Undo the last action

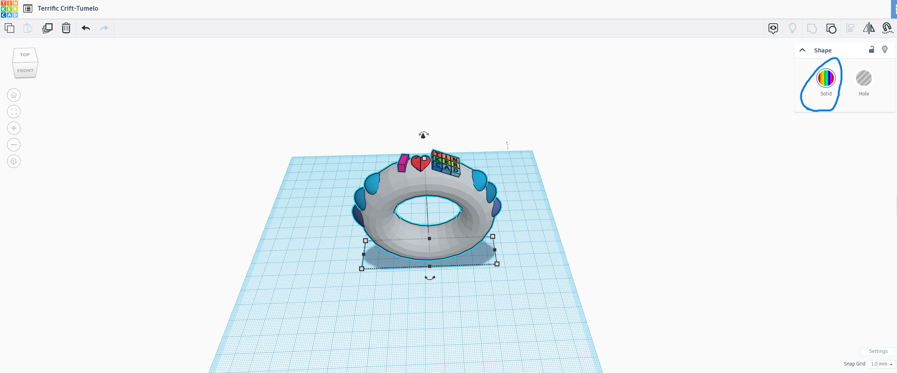pyautogui.click(x=86, y=28)
